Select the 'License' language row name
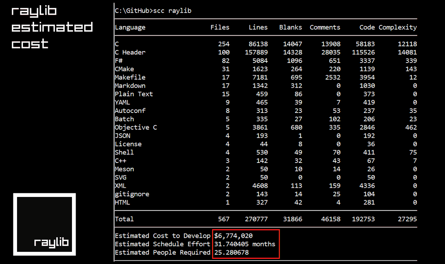 tap(128, 144)
